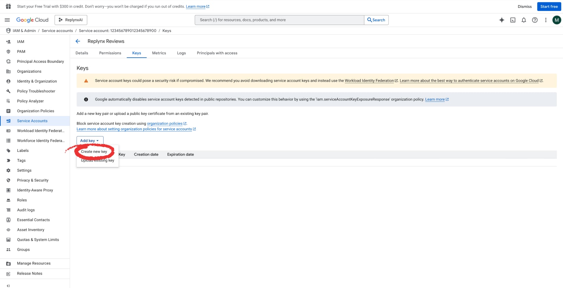The image size is (563, 288).
Task: Dismiss the free trial banner
Action: click(x=525, y=7)
